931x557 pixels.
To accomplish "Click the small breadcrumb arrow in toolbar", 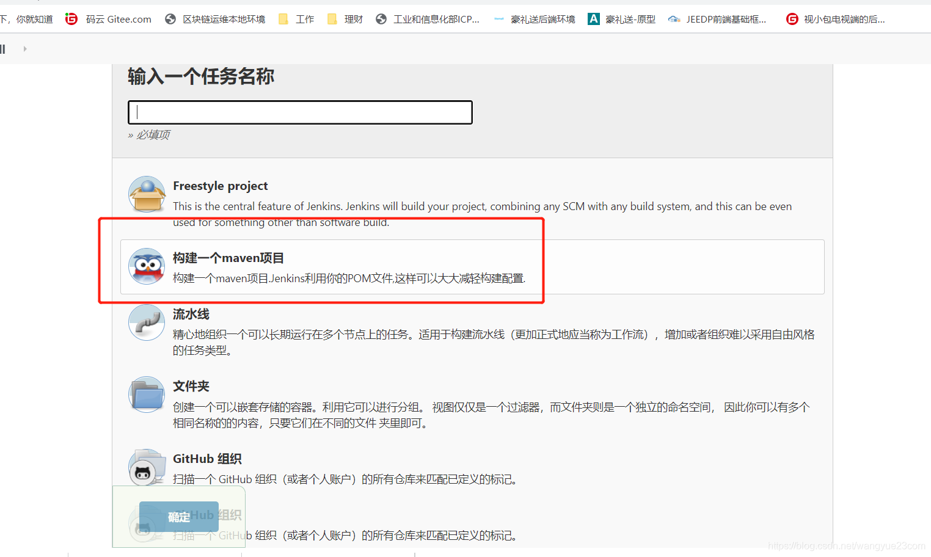I will click(25, 49).
